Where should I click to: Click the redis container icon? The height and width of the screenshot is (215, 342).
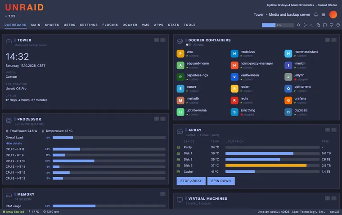pyautogui.click(x=234, y=100)
